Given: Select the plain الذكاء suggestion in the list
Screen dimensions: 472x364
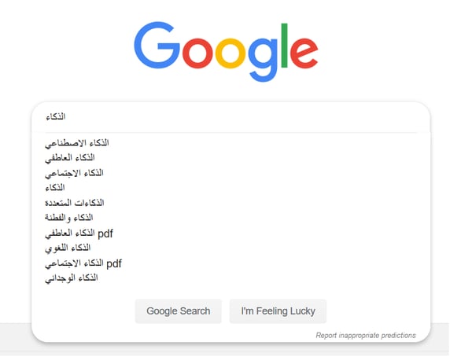Looking at the screenshot, I should [55, 188].
